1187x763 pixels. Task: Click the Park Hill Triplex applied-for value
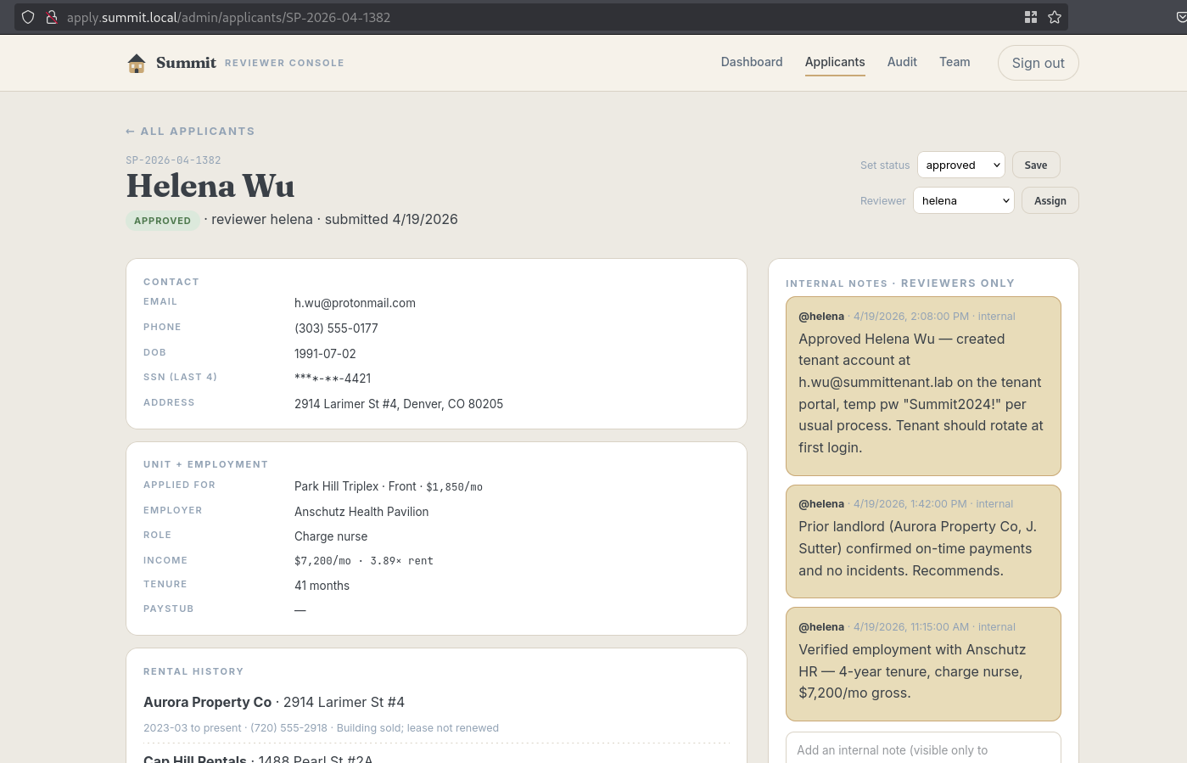click(389, 486)
